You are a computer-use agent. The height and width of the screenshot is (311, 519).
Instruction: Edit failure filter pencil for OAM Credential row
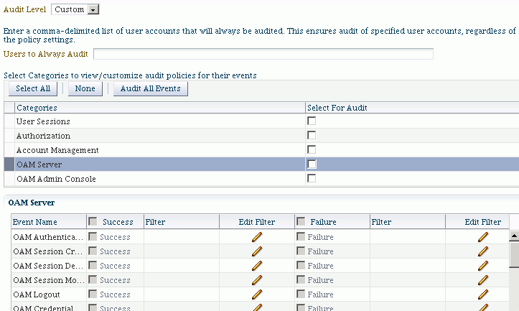coord(483,307)
